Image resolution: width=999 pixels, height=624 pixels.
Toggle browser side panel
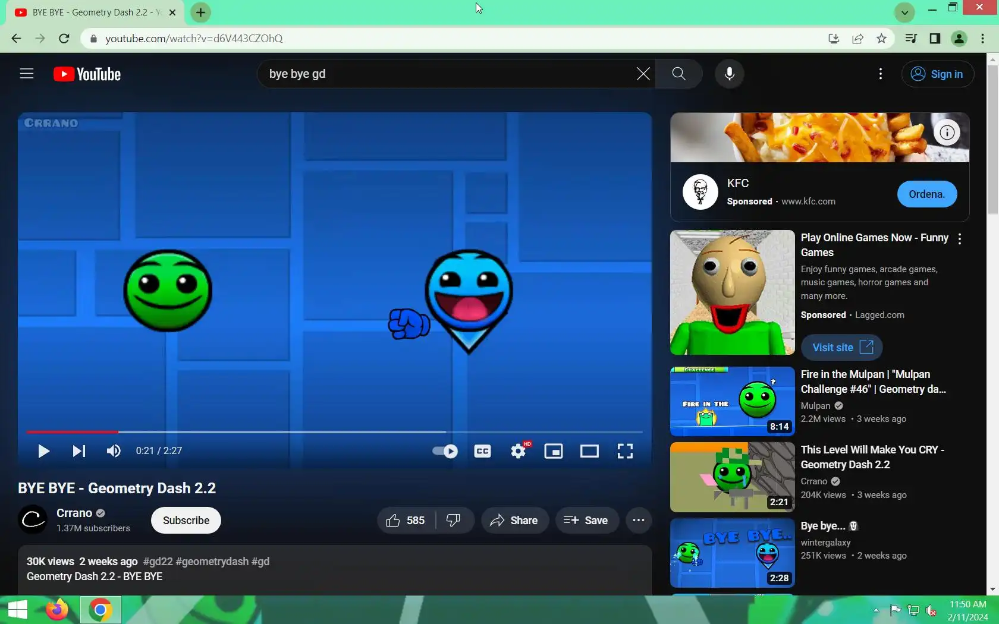[935, 39]
